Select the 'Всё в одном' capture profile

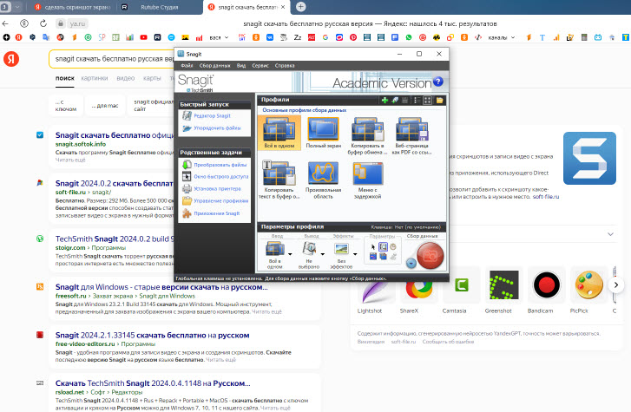click(279, 133)
